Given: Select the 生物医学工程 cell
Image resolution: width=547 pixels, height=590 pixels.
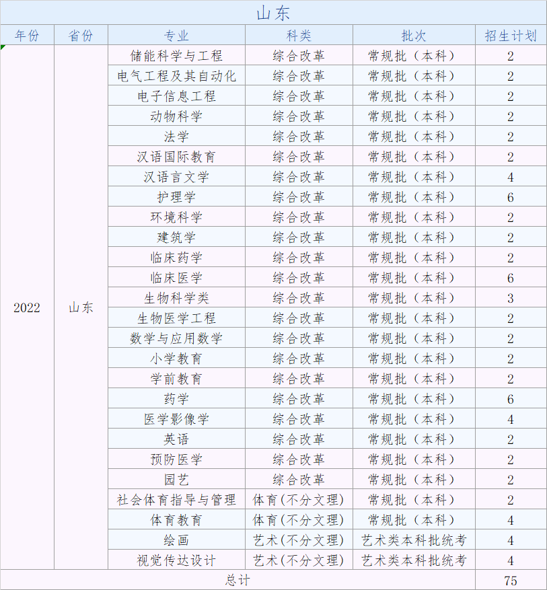Looking at the screenshot, I should [x=176, y=318].
